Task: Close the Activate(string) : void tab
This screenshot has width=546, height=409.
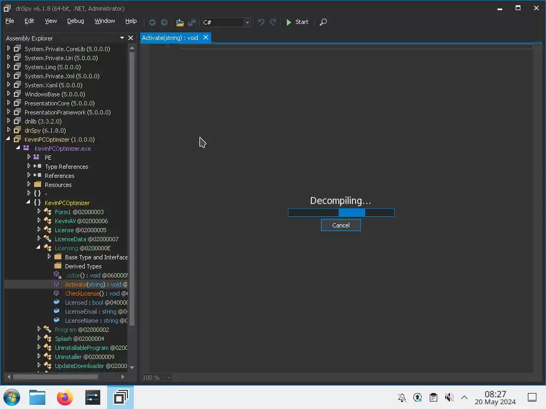Action: (x=206, y=37)
